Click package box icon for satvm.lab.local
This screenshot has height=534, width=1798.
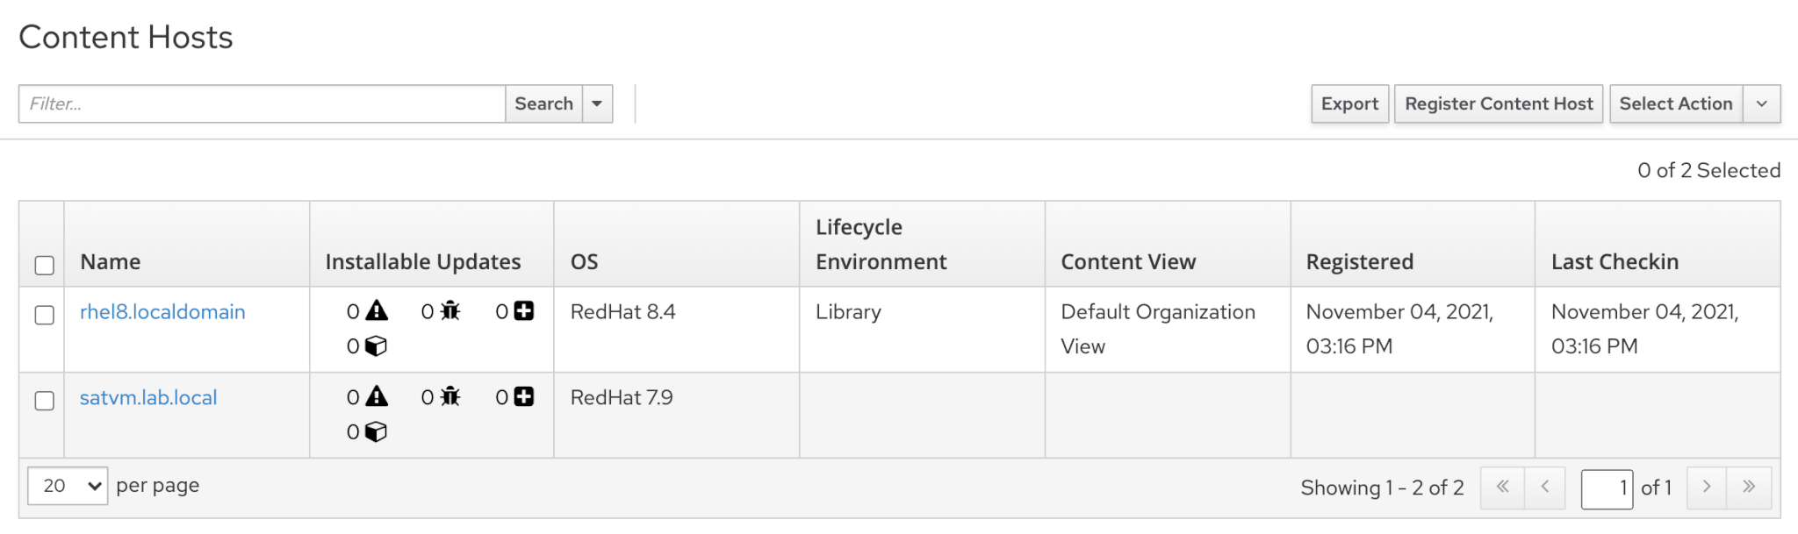pos(376,432)
